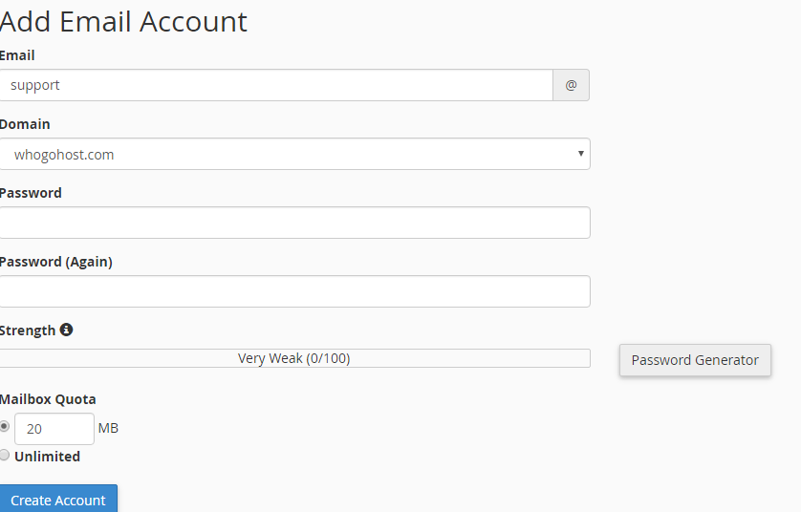Viewport: 801px width, 512px height.
Task: Focus the Email field containing support
Action: pos(276,85)
